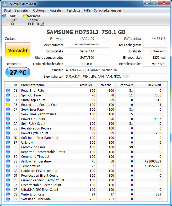Open the Aussehen menu
Image resolution: width=172 pixels, height=206 pixels.
coord(56,10)
